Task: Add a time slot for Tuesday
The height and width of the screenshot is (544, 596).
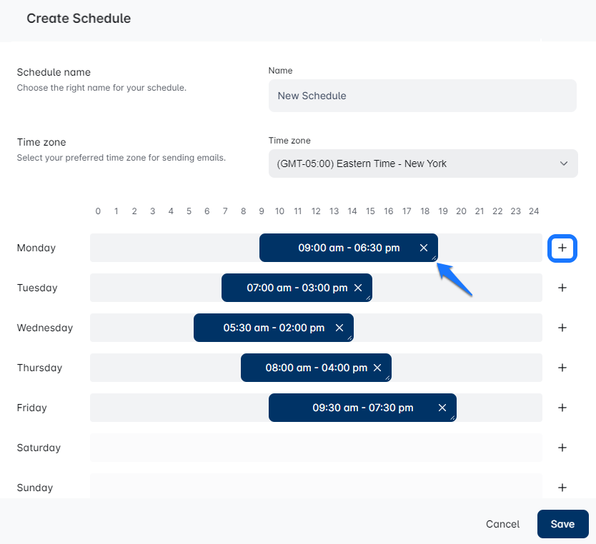Action: tap(562, 288)
